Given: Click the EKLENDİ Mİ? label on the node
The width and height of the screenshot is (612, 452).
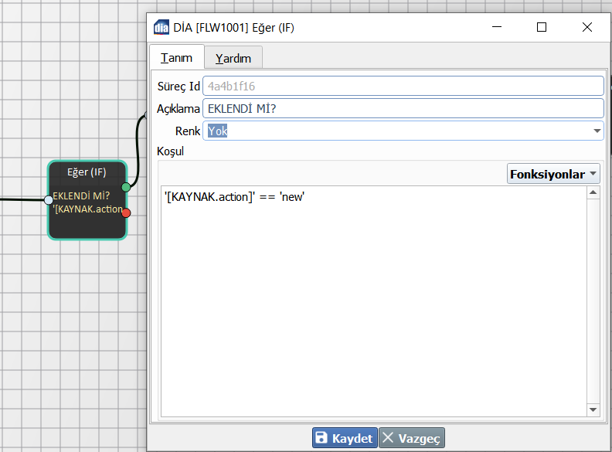Looking at the screenshot, I should tap(81, 195).
